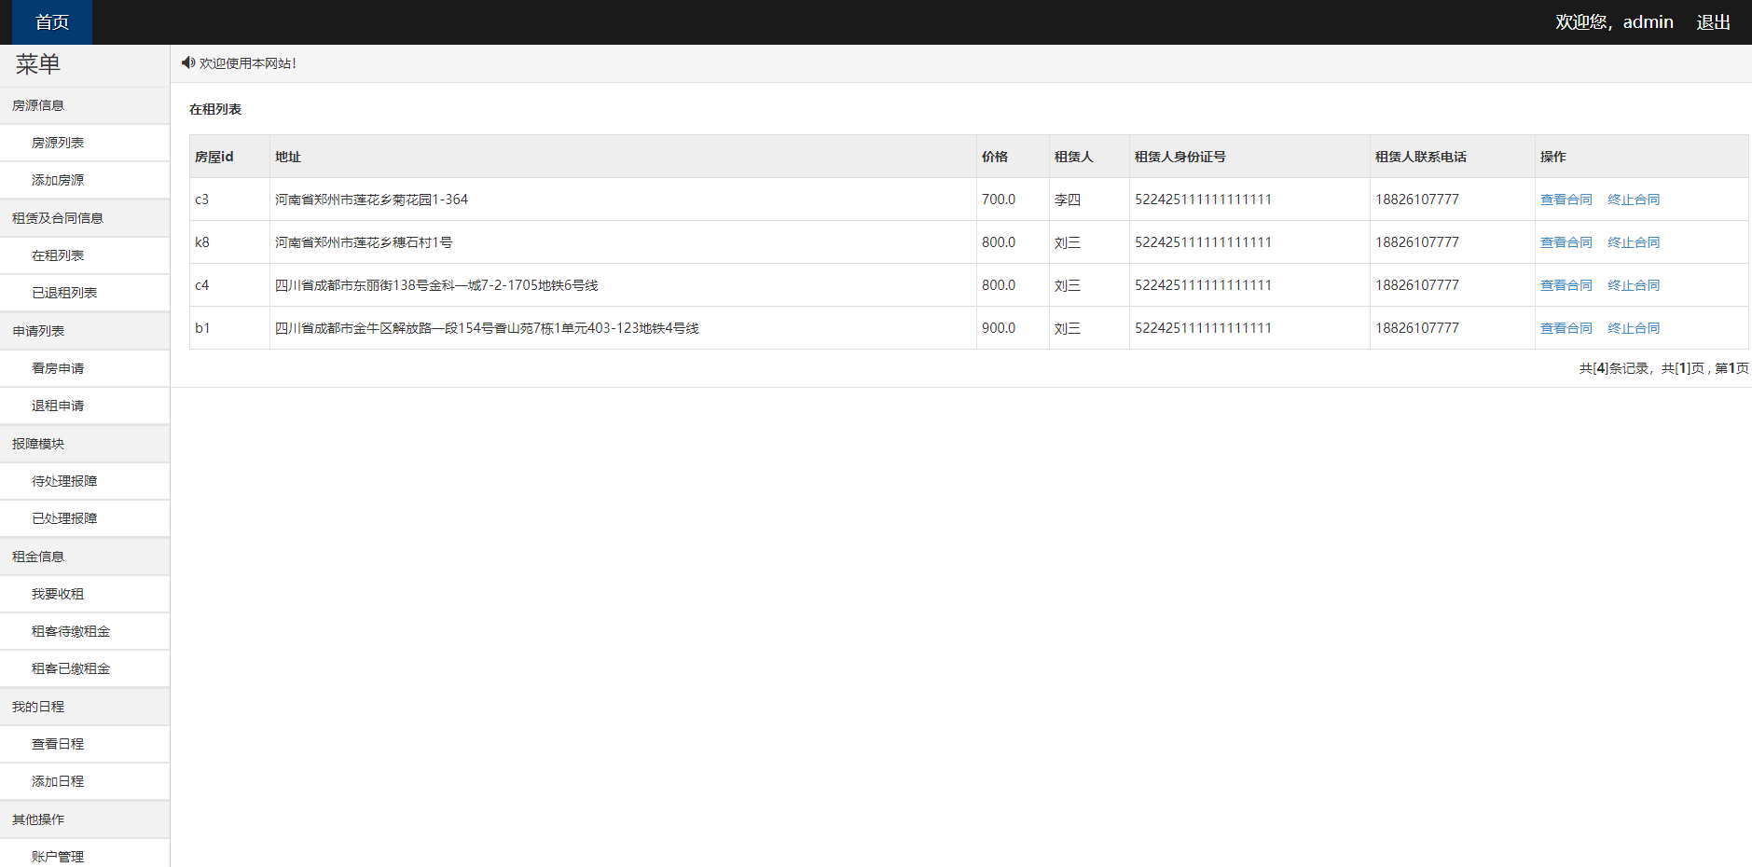Toggle the 报障模块 menu section

(85, 444)
